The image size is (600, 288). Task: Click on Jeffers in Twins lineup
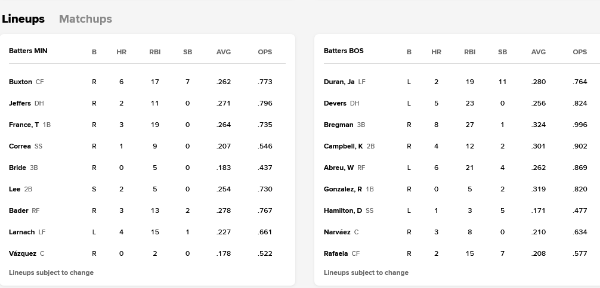[20, 103]
